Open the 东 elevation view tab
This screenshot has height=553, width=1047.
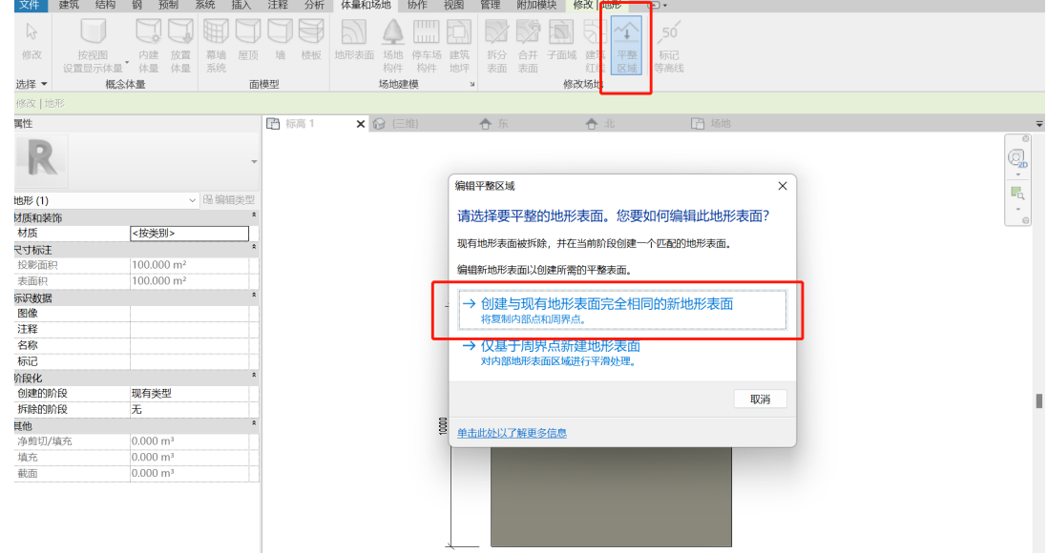click(x=503, y=124)
